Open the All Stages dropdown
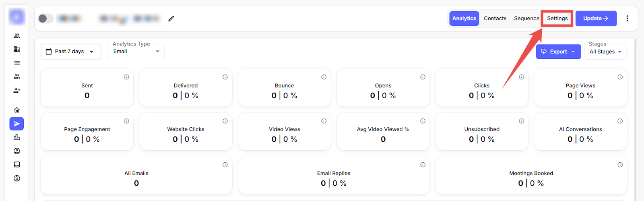The height and width of the screenshot is (201, 644). click(605, 52)
